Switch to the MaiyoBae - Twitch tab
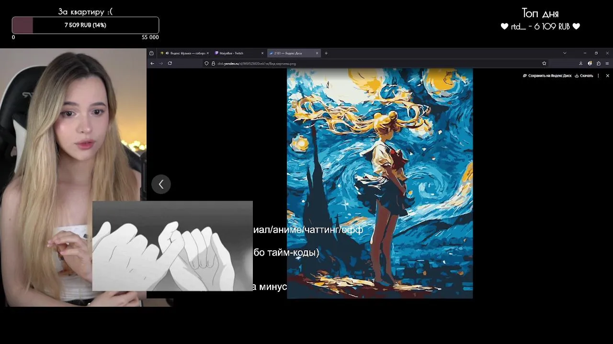This screenshot has height=344, width=613. tap(239, 53)
